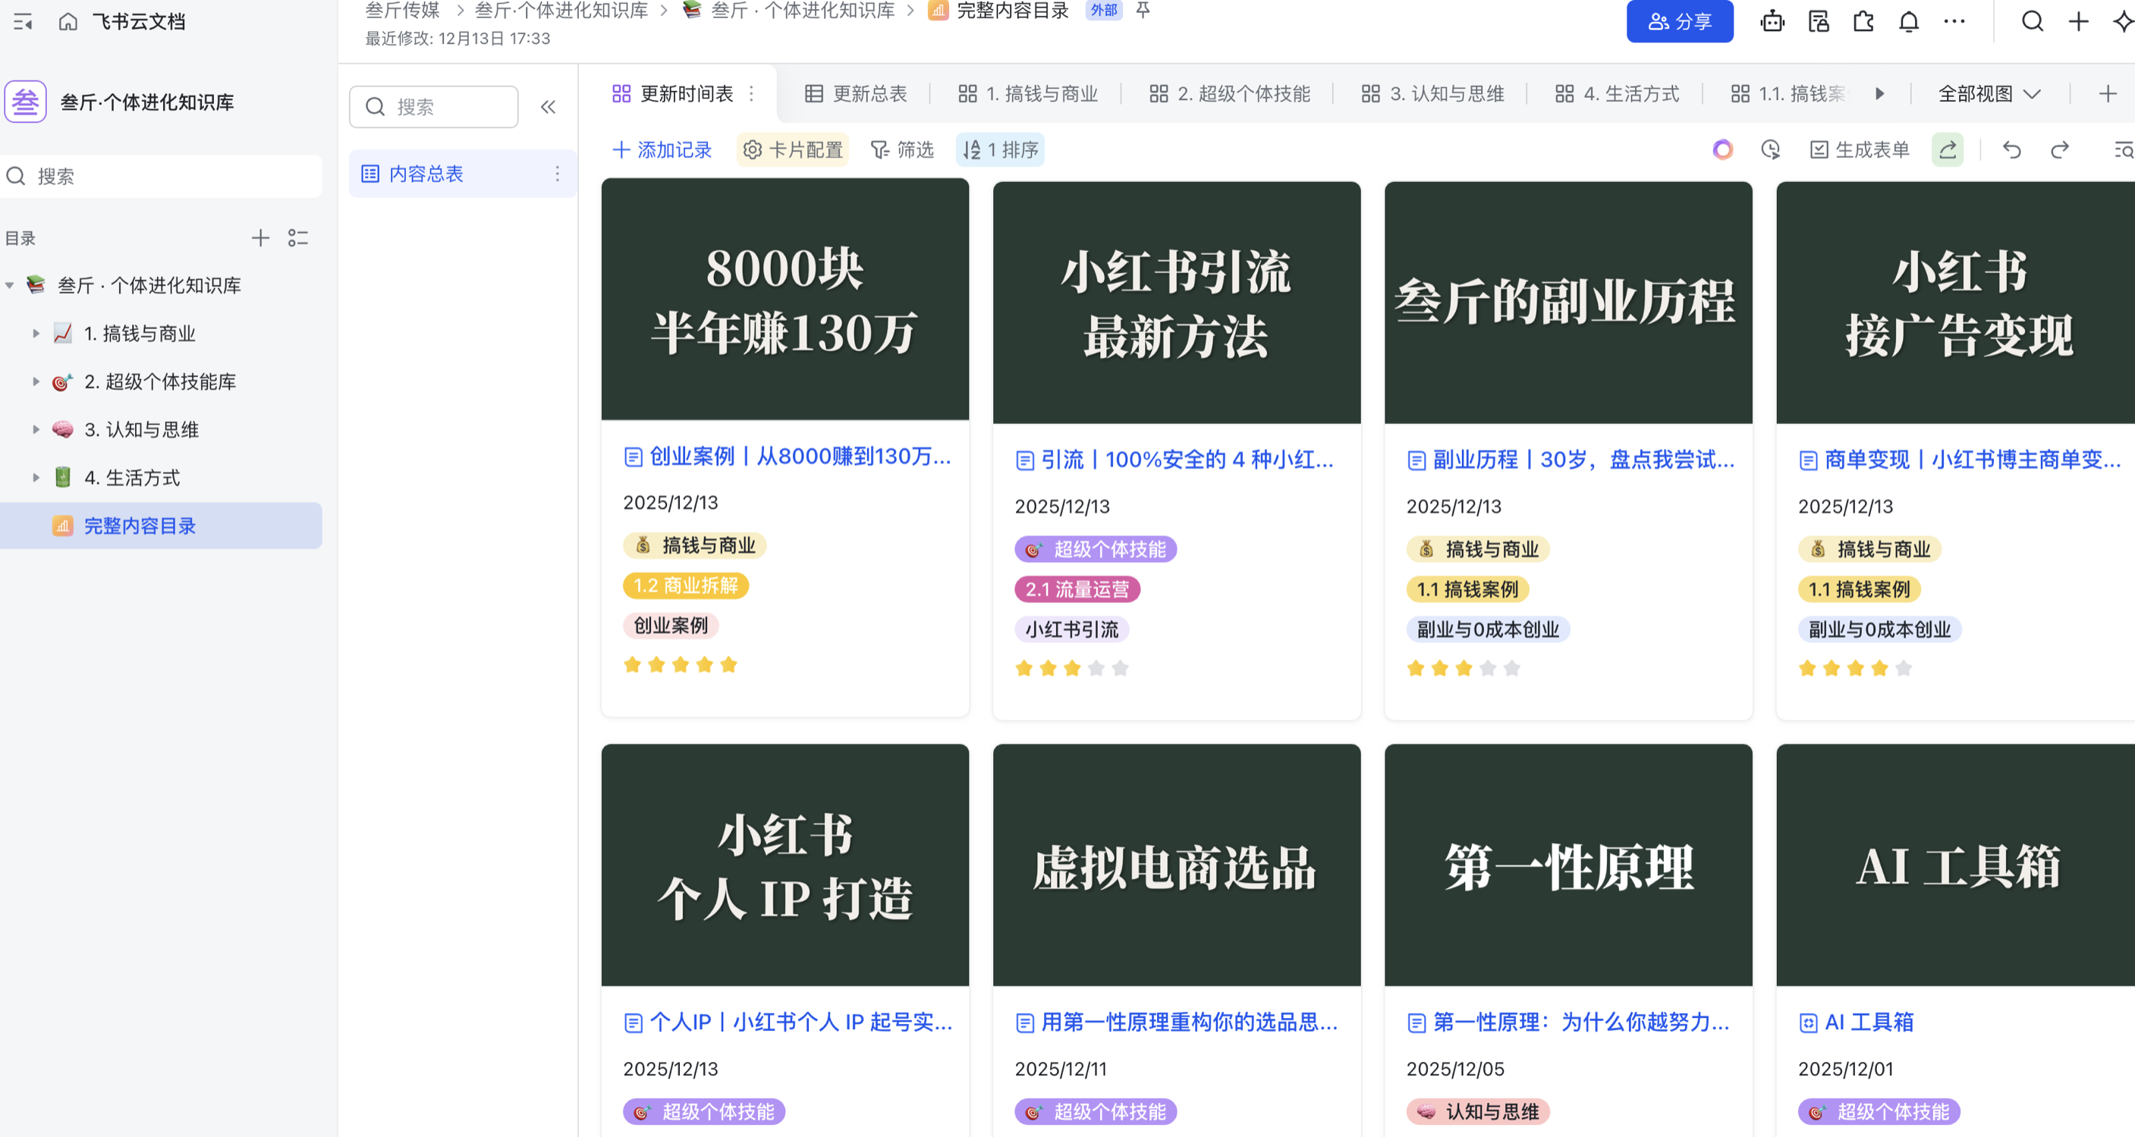Click 添加记录 to add a record
The height and width of the screenshot is (1137, 2135).
click(x=662, y=150)
